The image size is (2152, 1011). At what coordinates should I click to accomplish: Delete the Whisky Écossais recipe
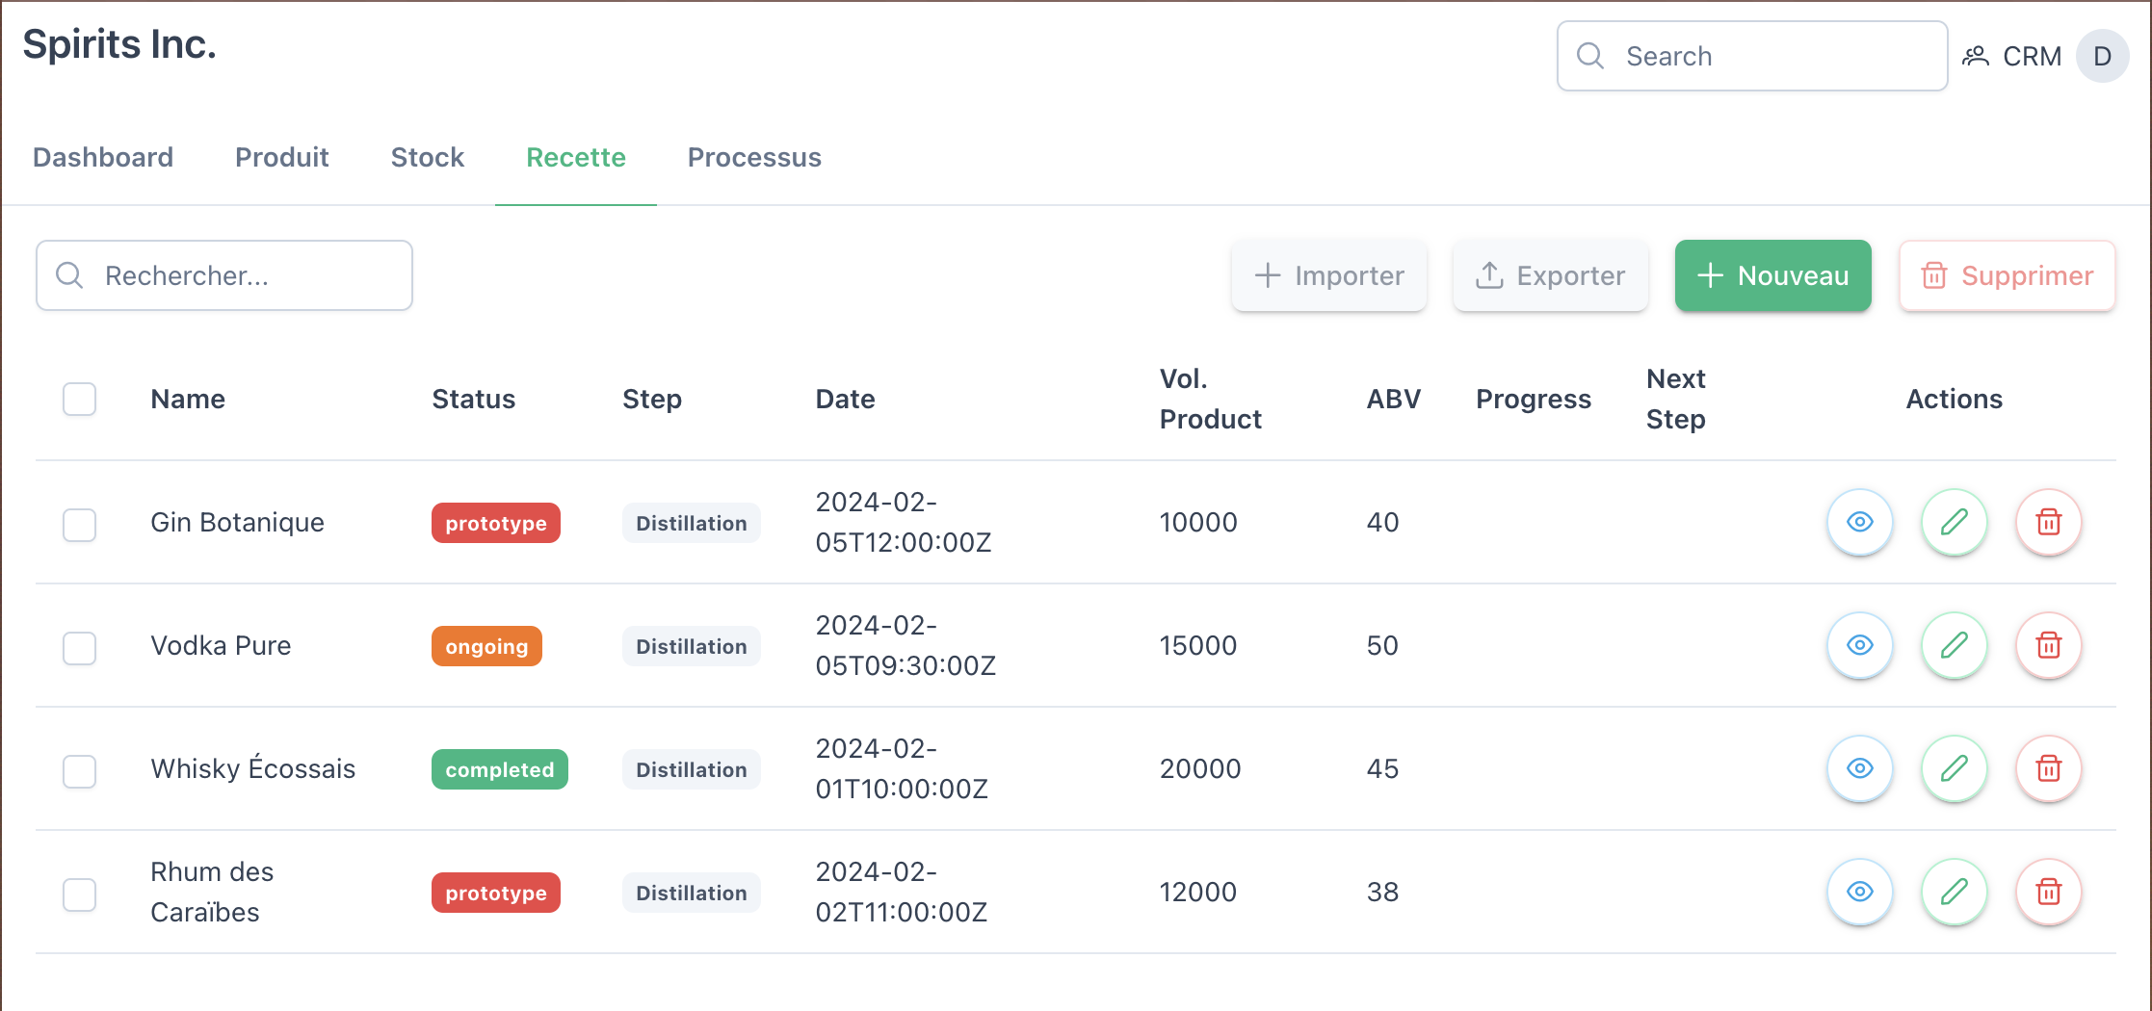click(x=2048, y=768)
